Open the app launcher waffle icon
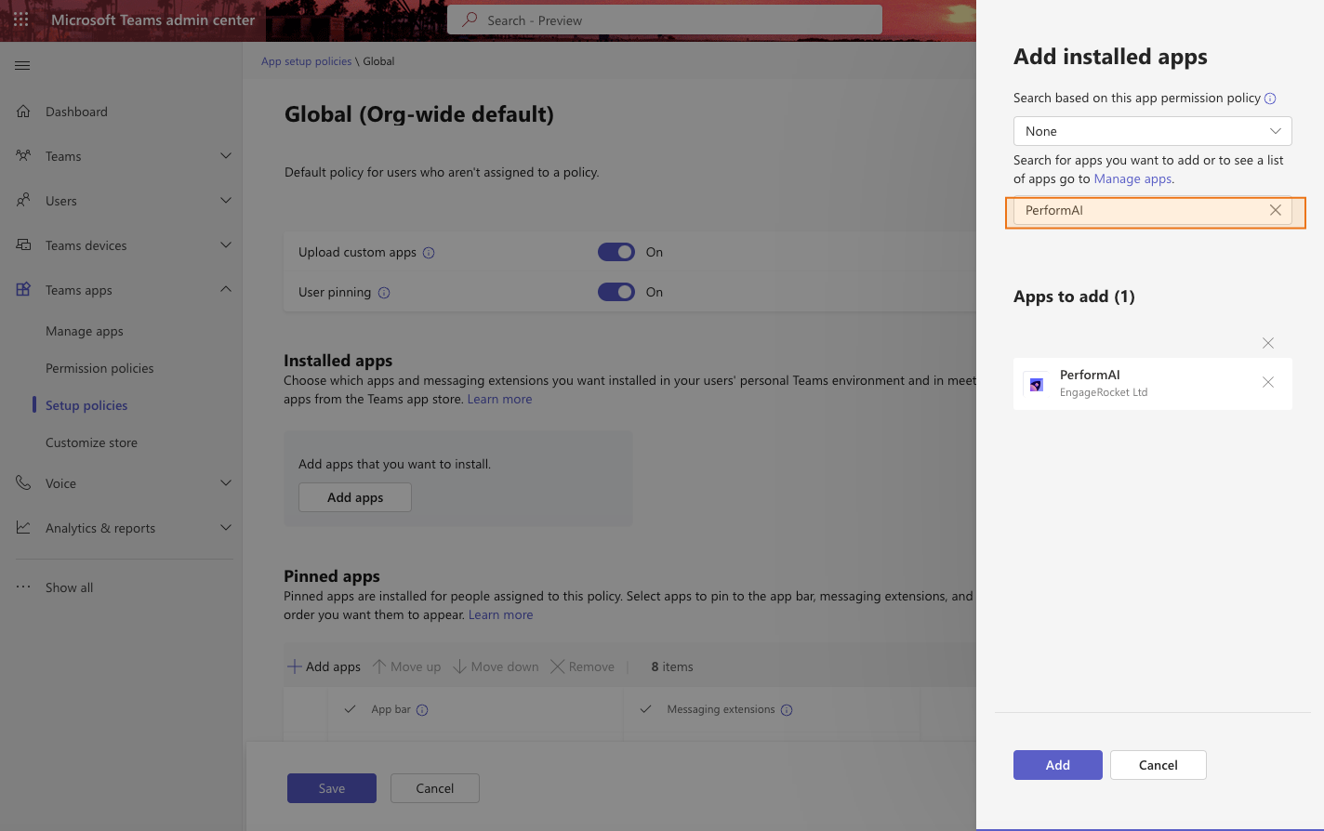The height and width of the screenshot is (831, 1324). pyautogui.click(x=20, y=20)
